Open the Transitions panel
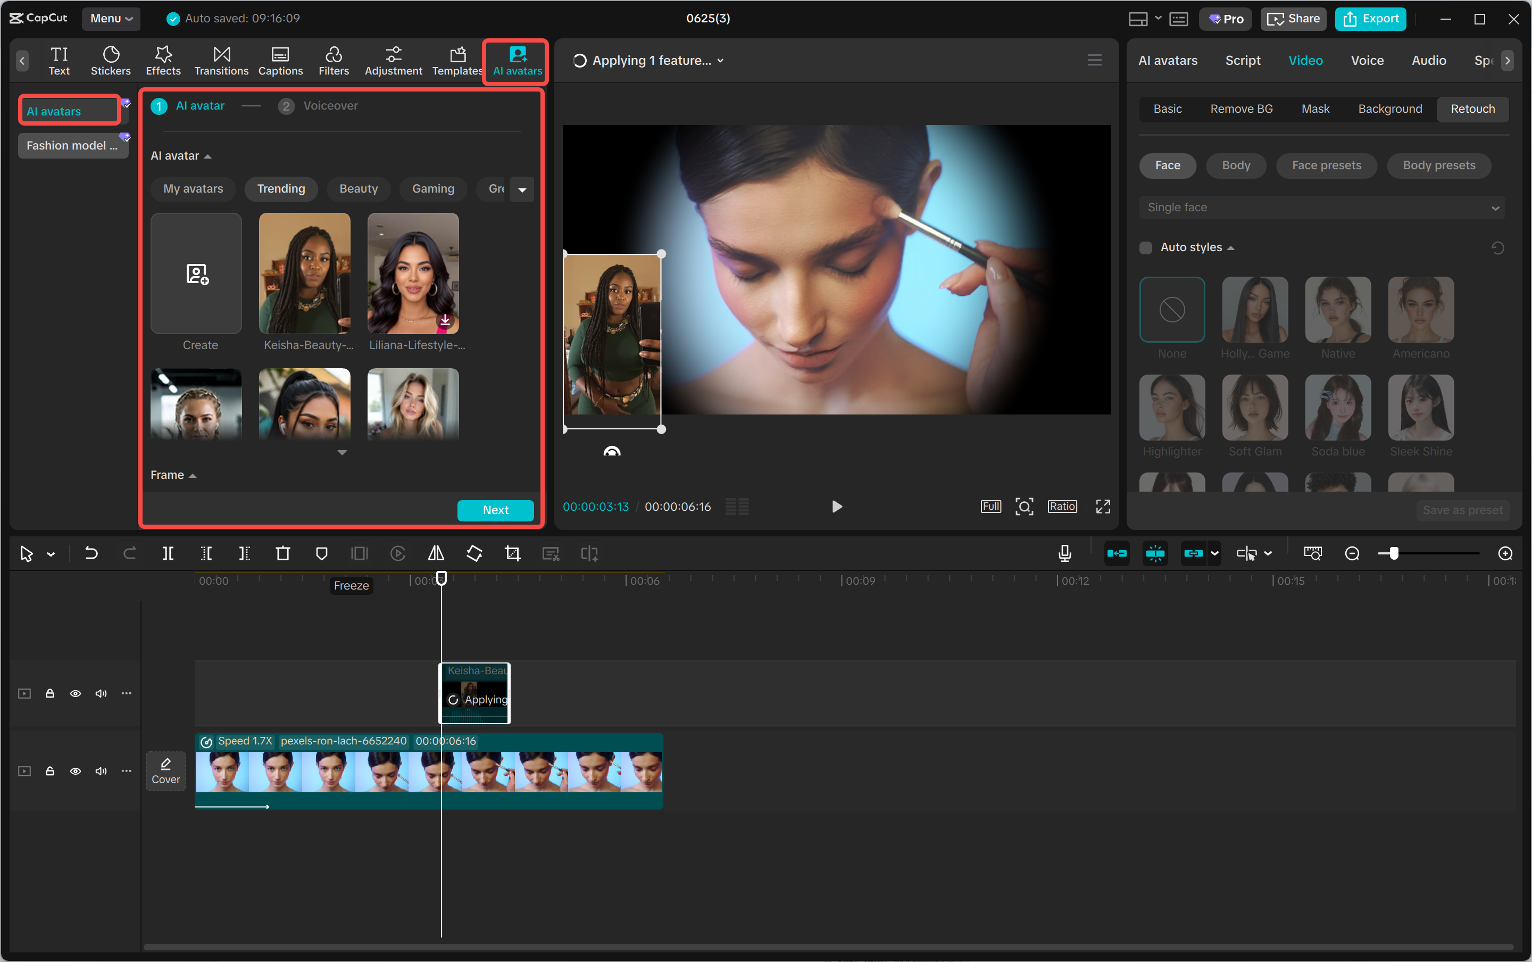1532x962 pixels. click(x=220, y=61)
